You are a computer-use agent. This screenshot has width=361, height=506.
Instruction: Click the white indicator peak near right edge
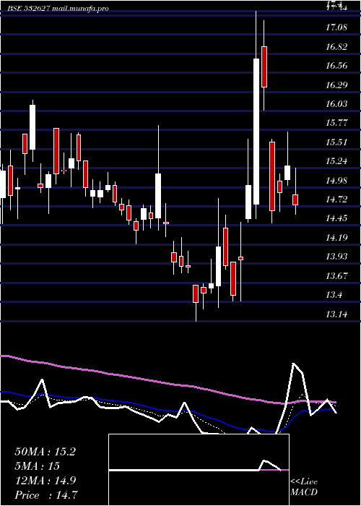click(294, 364)
